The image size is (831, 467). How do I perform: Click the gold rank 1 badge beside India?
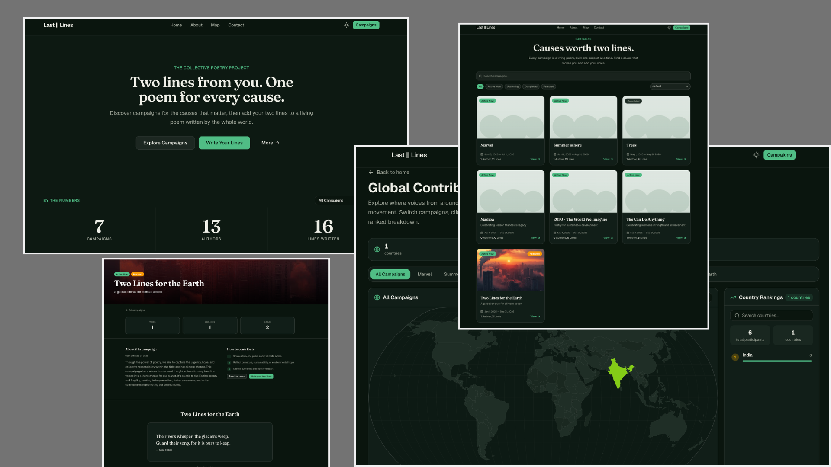coord(735,357)
